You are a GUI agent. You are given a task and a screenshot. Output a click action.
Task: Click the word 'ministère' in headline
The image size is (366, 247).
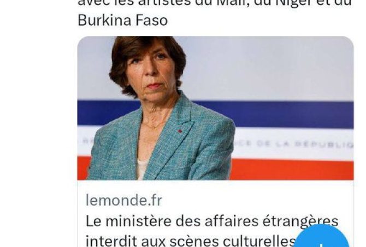pyautogui.click(x=138, y=221)
